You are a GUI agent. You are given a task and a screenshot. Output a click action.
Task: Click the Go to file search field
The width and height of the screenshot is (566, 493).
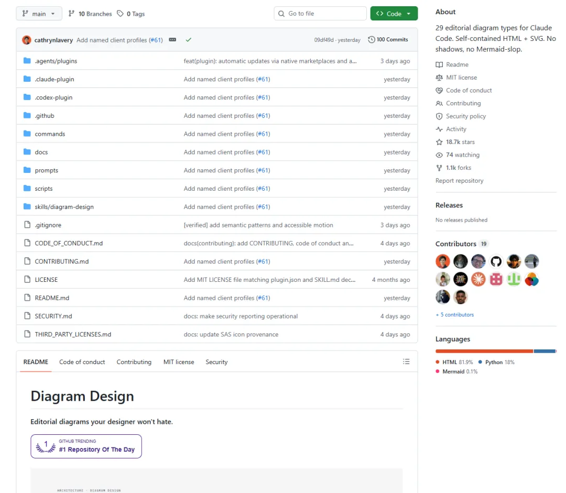pos(320,13)
